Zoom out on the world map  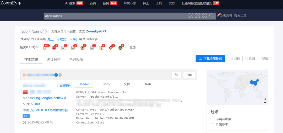pyautogui.click(x=265, y=103)
